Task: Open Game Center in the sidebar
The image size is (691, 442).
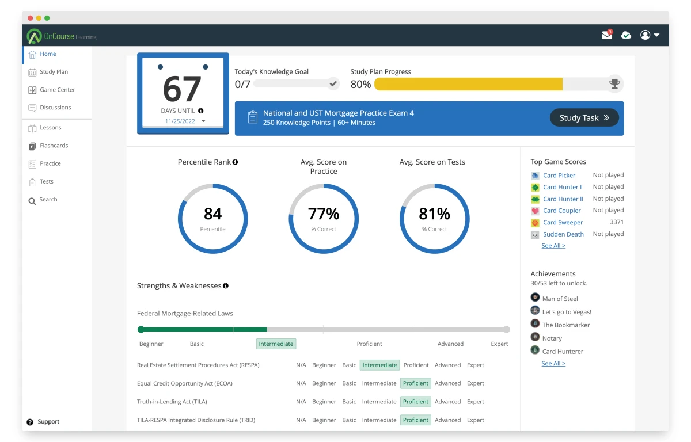Action: (57, 90)
